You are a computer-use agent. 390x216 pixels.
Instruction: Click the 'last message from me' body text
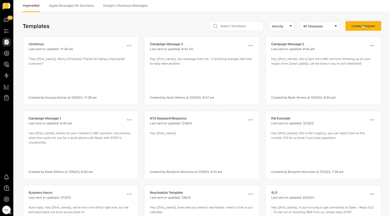pyautogui.click(x=201, y=61)
